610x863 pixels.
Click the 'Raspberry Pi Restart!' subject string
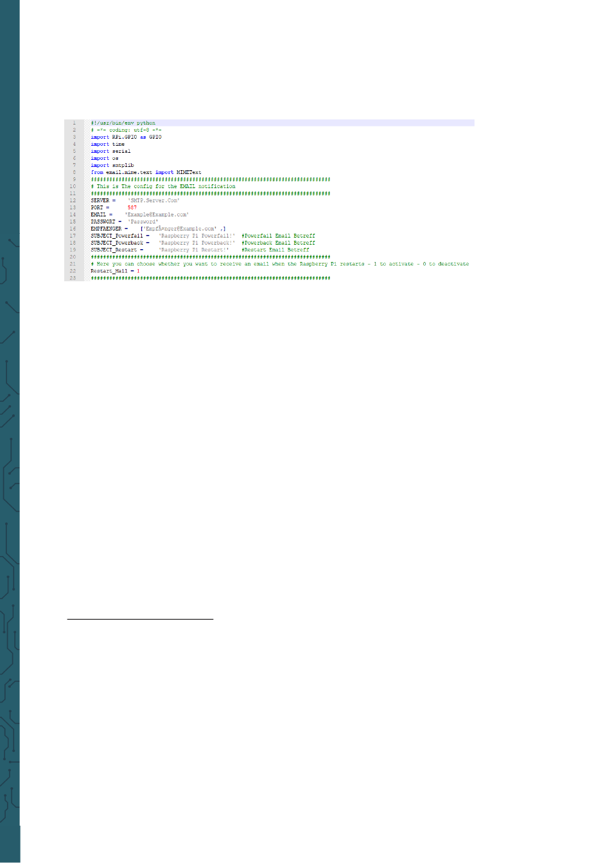(x=194, y=250)
